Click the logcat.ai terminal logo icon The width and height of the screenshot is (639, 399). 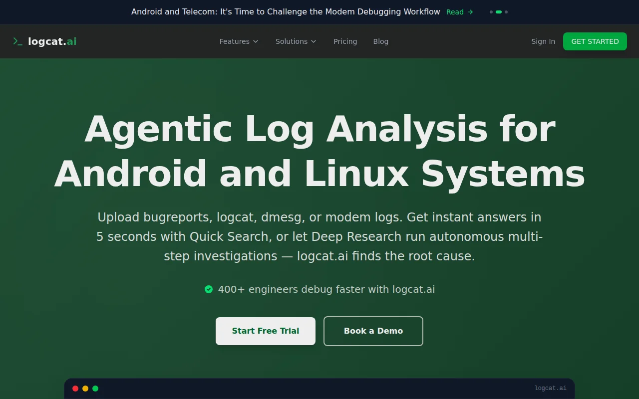(x=17, y=41)
